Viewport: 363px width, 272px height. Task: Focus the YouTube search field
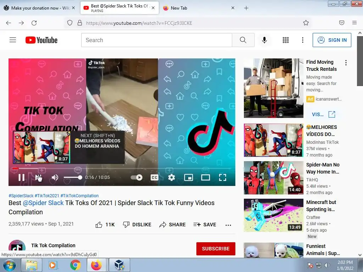[x=156, y=40]
